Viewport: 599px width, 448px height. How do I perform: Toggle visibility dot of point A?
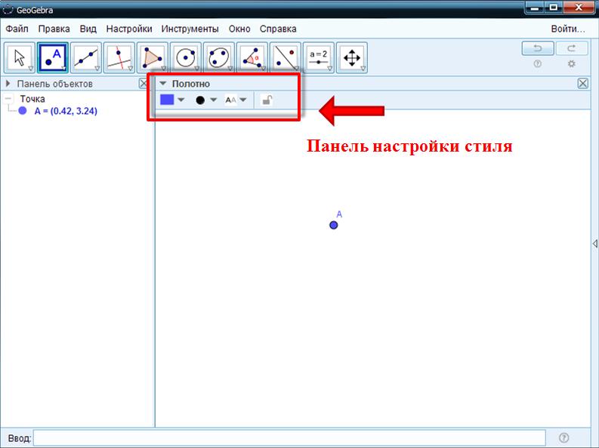(23, 111)
